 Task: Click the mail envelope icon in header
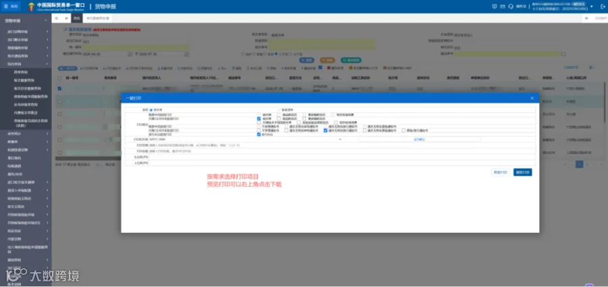click(x=503, y=6)
